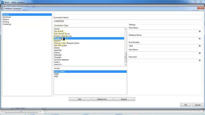Open the Clustering category
The height and width of the screenshot is (115, 205).
click(x=7, y=24)
